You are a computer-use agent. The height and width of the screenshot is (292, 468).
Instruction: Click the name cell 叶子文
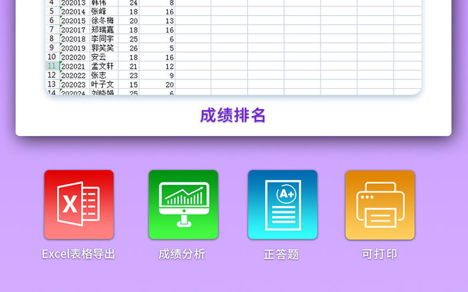coord(102,85)
